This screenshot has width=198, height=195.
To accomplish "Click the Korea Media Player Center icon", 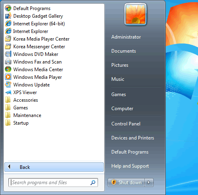I will pos(8,39).
